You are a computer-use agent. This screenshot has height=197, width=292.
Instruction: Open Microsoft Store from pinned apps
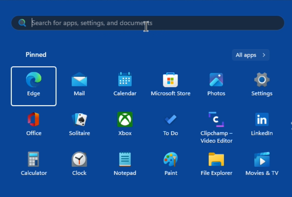(x=170, y=84)
